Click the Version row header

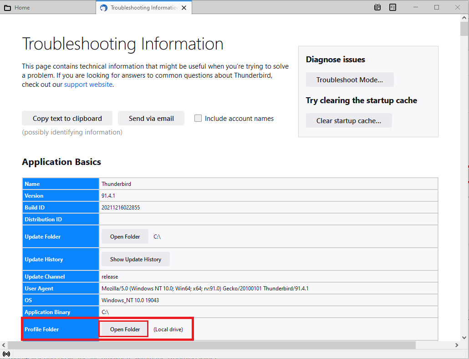pos(61,196)
